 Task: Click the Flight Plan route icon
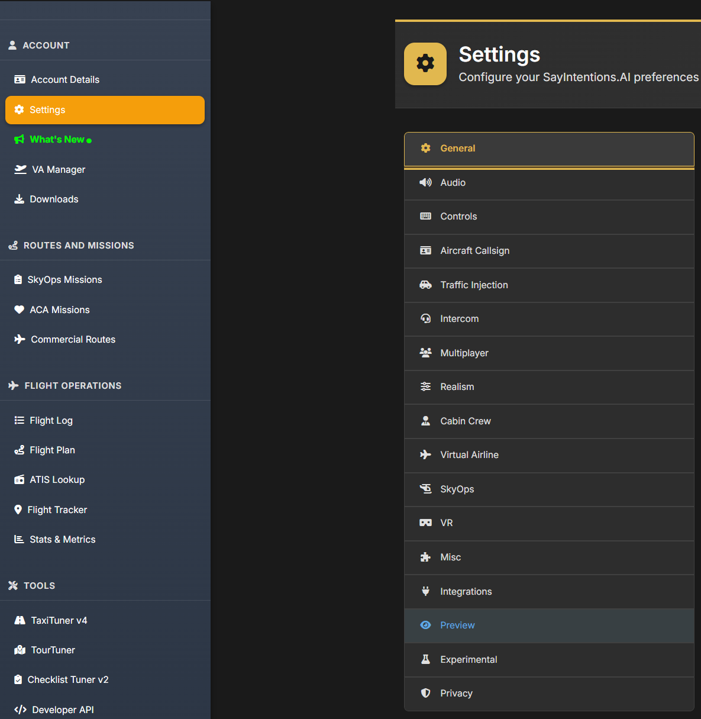20,450
